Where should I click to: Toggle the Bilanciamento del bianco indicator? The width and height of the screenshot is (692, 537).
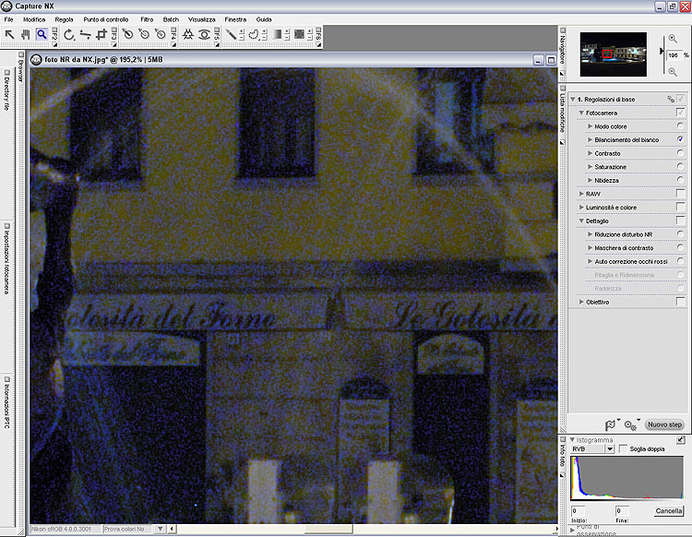pos(681,139)
